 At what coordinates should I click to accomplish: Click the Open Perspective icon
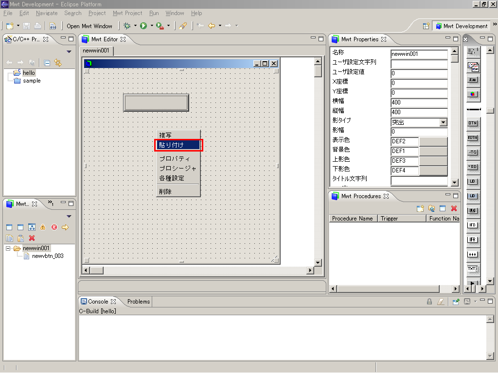426,26
